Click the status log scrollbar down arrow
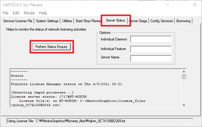 click(184, 105)
